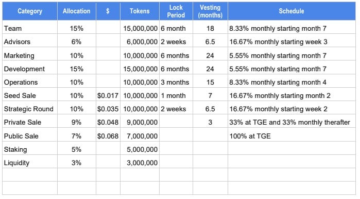This screenshot has height=199, width=360.
Task: Select the Staking 5% allocation cell
Action: (77, 149)
